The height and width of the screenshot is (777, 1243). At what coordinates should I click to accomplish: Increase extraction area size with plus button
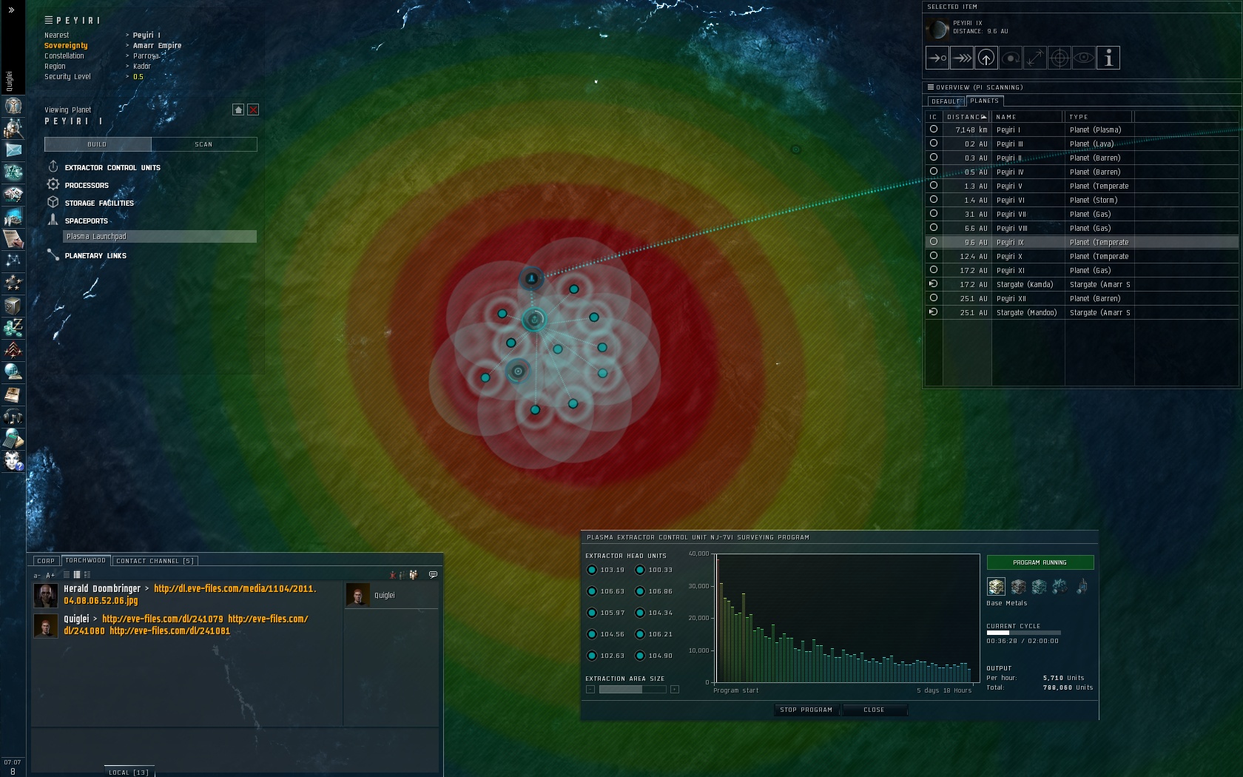pos(675,690)
